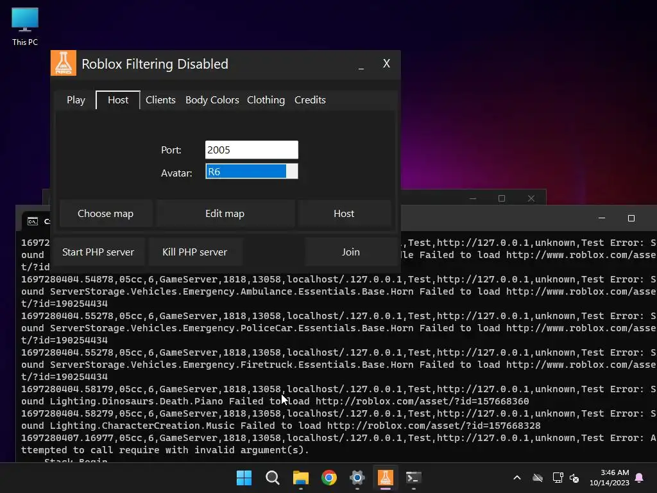Image resolution: width=657 pixels, height=493 pixels.
Task: Go to the Body Colors tab
Action: pos(212,99)
